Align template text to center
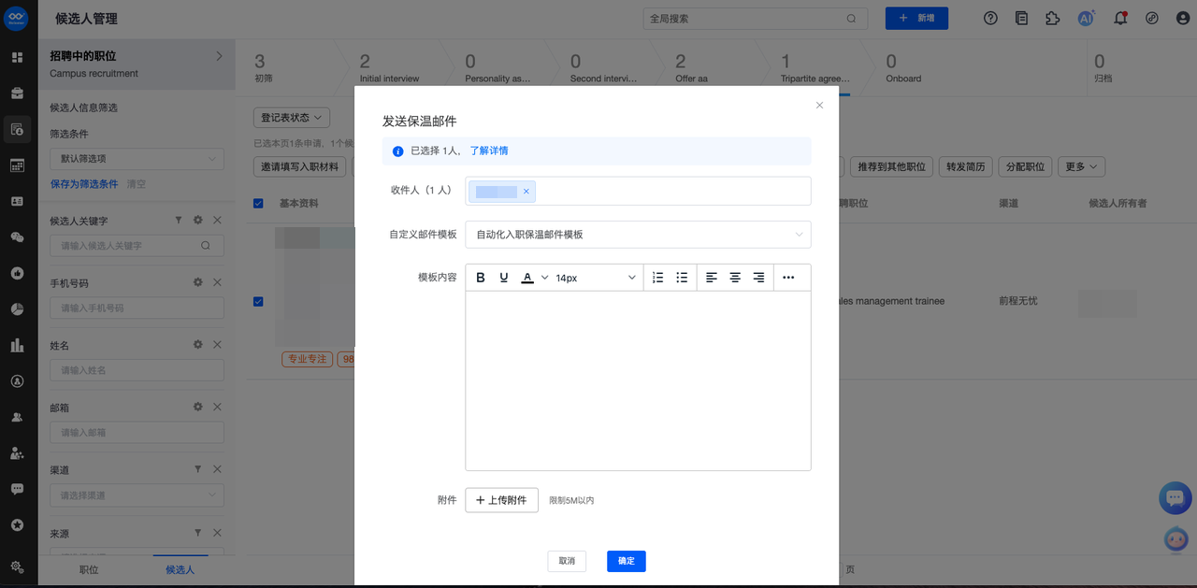 (735, 278)
